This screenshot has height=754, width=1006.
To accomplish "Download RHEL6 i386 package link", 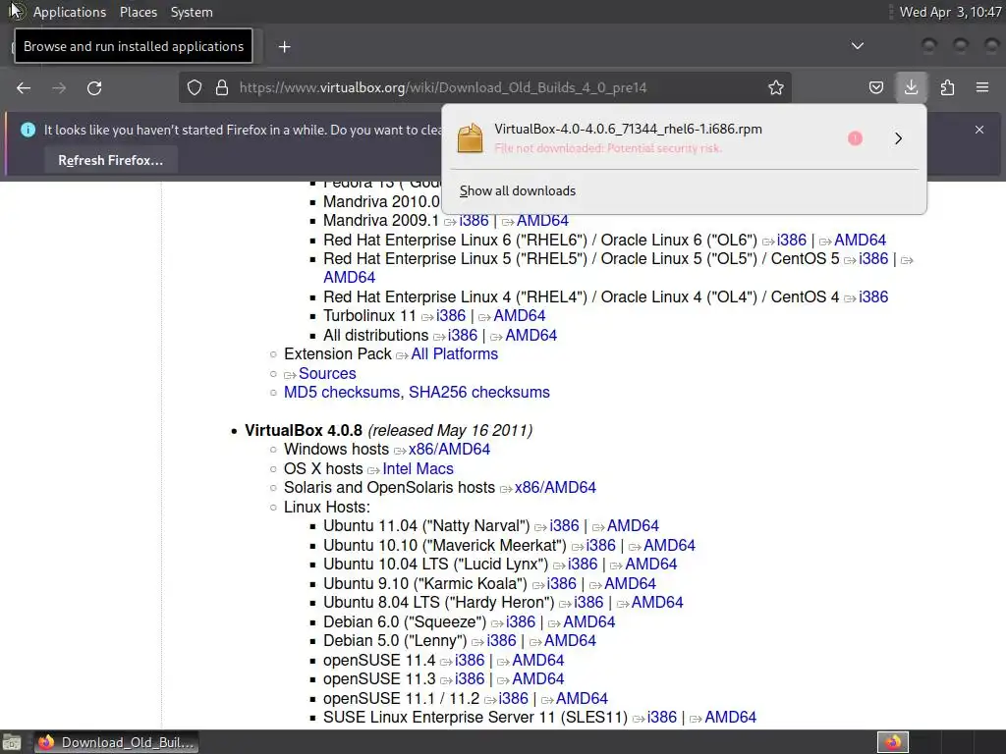I will pos(791,240).
